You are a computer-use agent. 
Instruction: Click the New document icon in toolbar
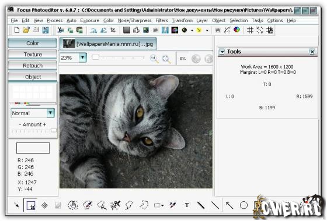(x=17, y=30)
